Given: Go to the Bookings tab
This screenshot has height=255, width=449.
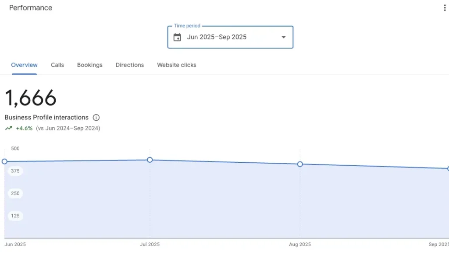Looking at the screenshot, I should [x=89, y=65].
